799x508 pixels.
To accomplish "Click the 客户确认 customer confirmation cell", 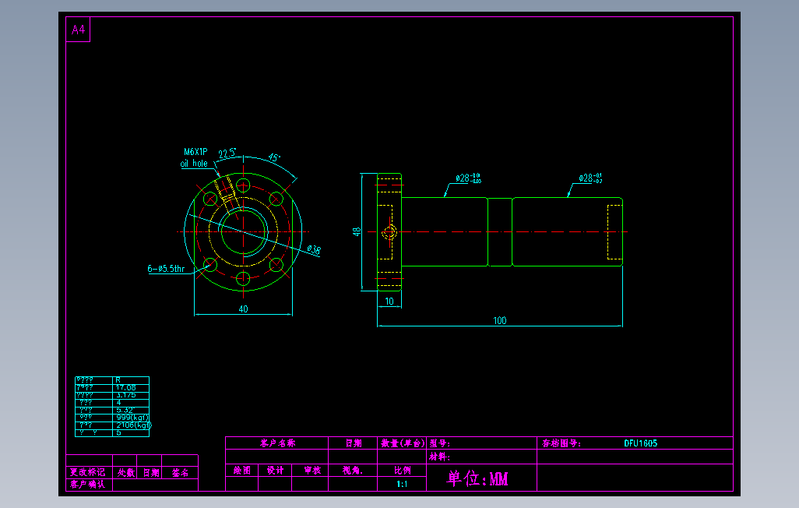I will tap(89, 485).
